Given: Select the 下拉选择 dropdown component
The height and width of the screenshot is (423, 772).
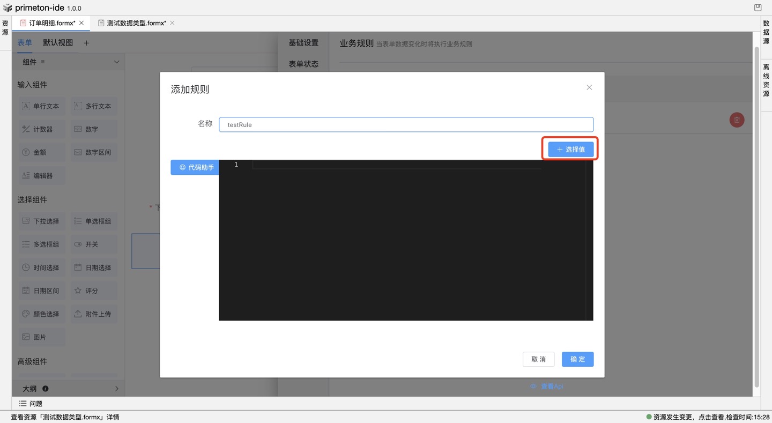Looking at the screenshot, I should [41, 221].
